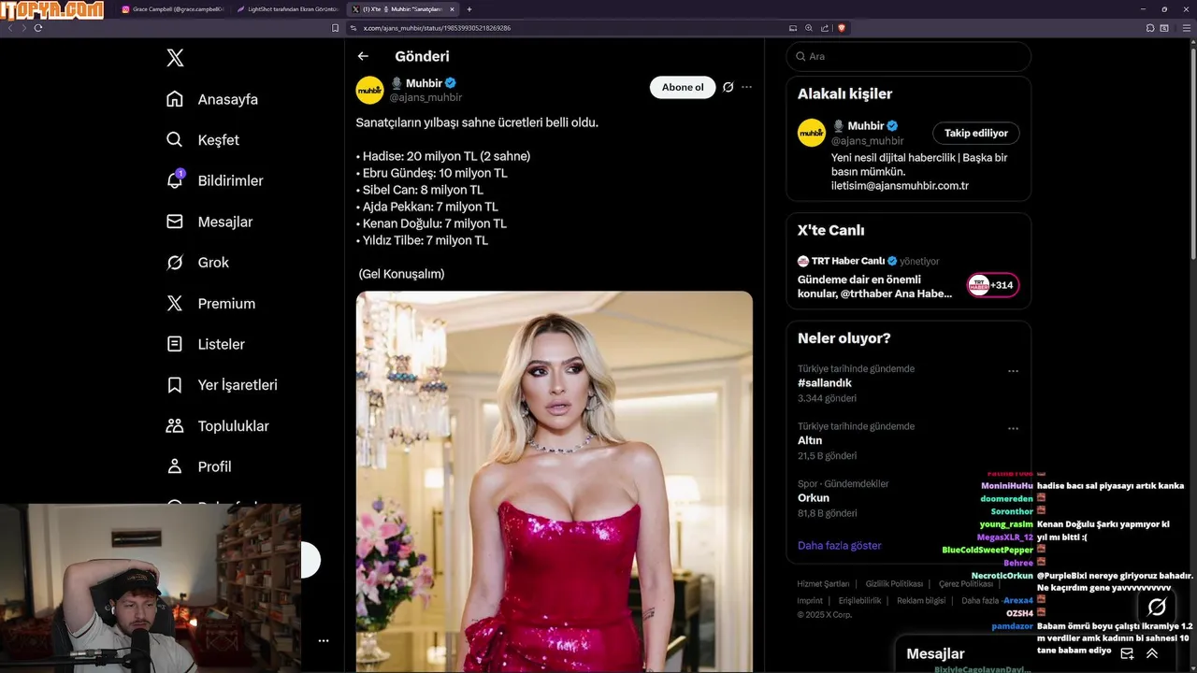Open the Keşfet search page
The image size is (1197, 673).
pos(202,140)
